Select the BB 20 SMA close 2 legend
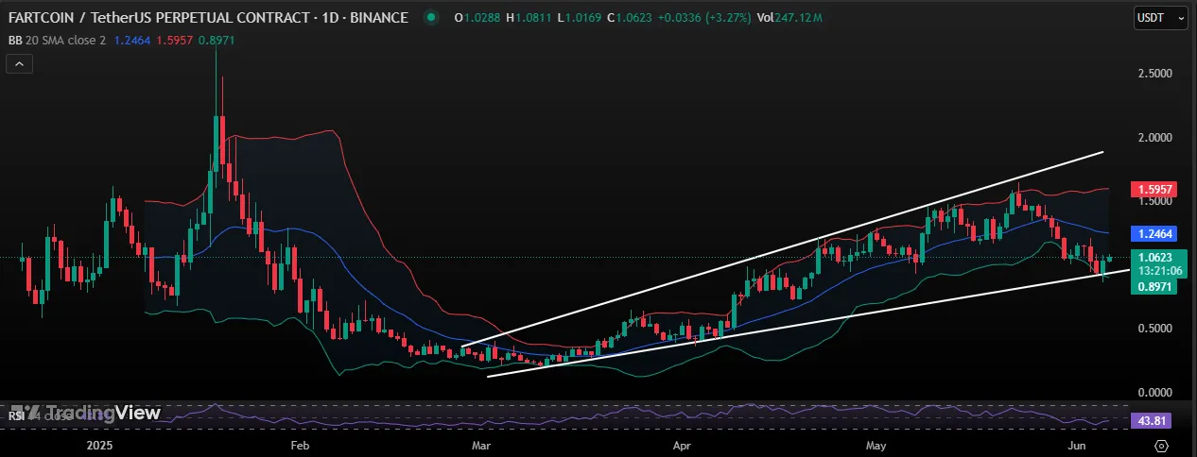Viewport: 1197px width, 457px height. click(58, 41)
